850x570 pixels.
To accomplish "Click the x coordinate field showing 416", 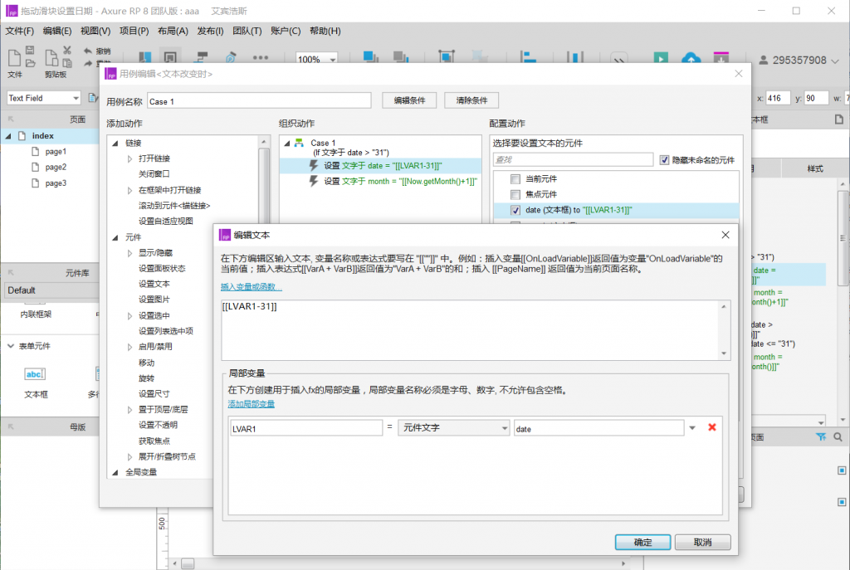I will 779,98.
